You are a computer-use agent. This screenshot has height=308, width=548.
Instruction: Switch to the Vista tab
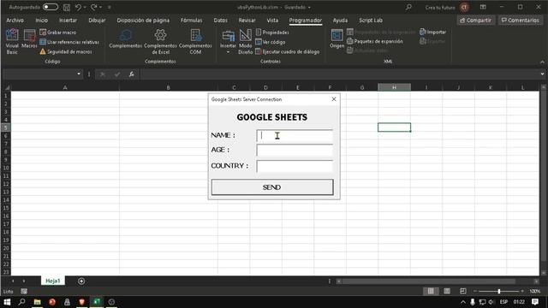click(272, 21)
